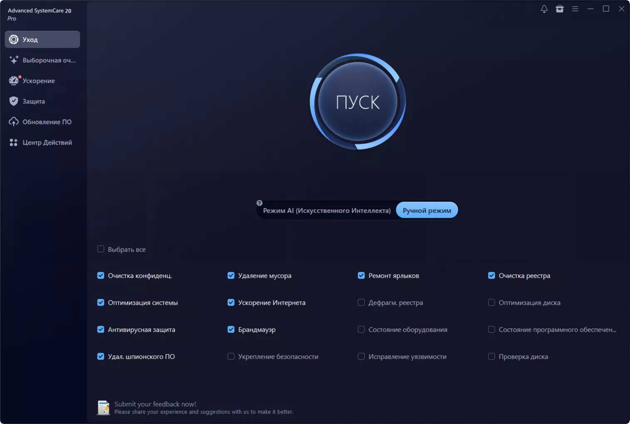Uncheck Оптимизация системы
Image resolution: width=630 pixels, height=424 pixels.
[101, 303]
